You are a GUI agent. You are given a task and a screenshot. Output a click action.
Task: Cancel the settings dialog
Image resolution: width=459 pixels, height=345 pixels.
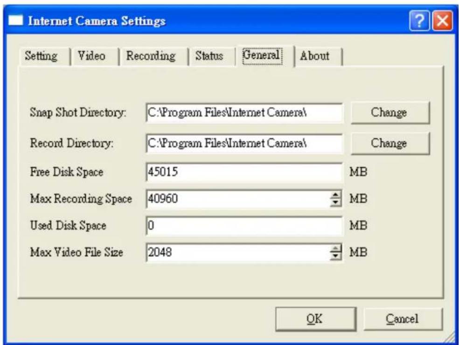[x=403, y=319]
